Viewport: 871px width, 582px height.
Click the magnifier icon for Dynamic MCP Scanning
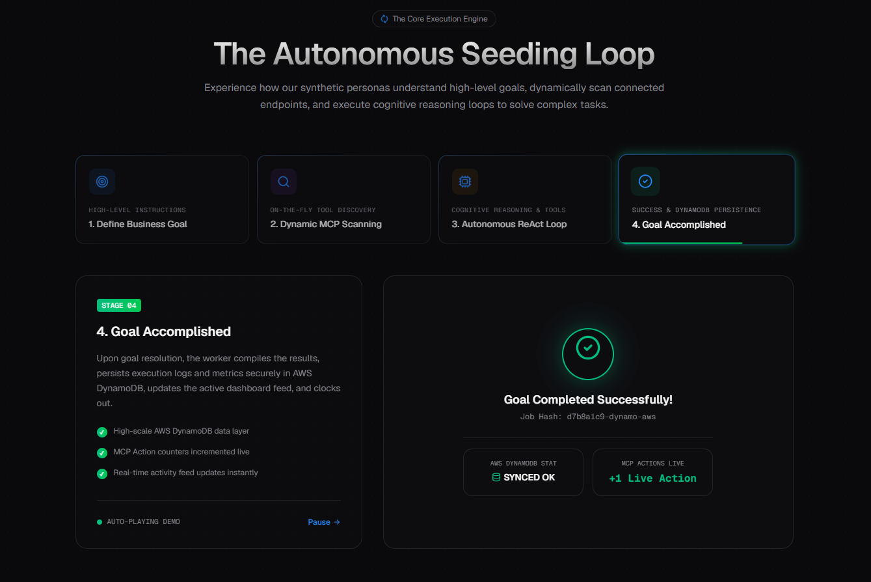[284, 182]
